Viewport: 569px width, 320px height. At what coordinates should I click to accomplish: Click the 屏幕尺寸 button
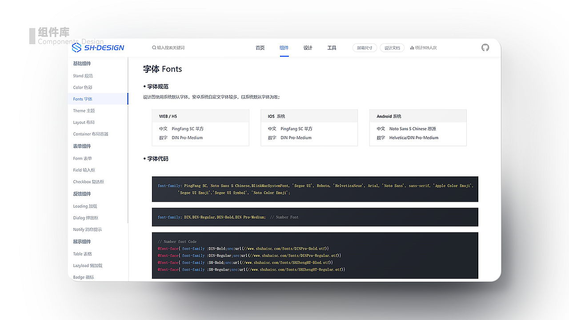(365, 48)
